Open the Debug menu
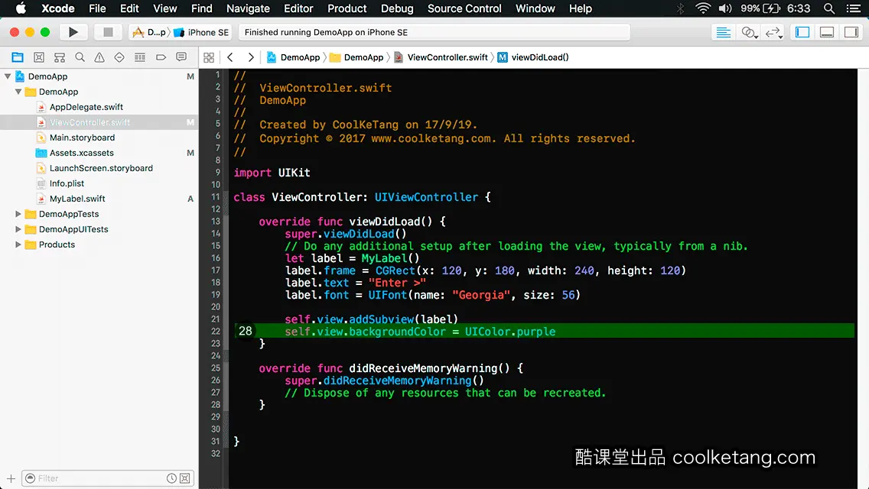Screen dimensions: 869x489 coord(397,8)
